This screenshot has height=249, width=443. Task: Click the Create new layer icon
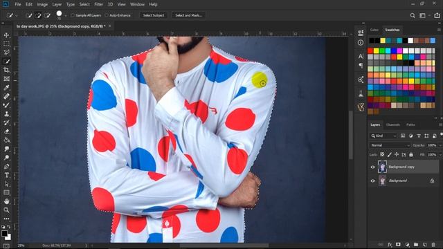pyautogui.click(x=424, y=244)
